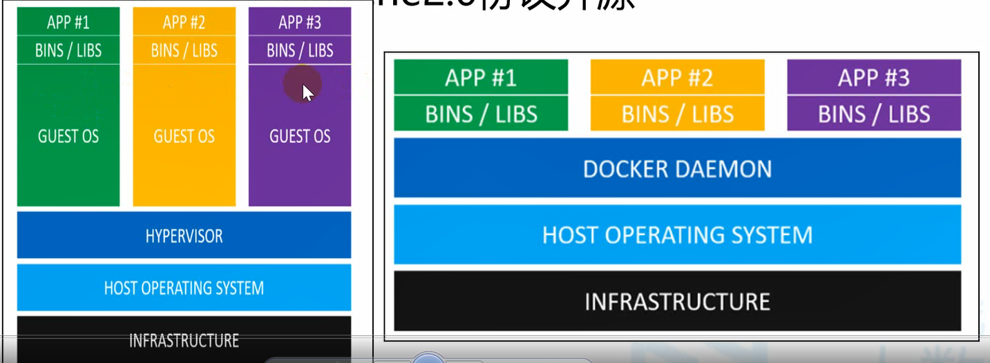Select yellow BINS / LIBS in hypervisor diagram
990x363 pixels.
184,50
